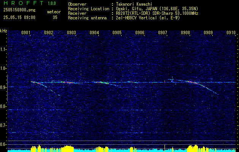Click the bright meteor echo near 0908
This screenshot has height=152, width=239.
192,82
